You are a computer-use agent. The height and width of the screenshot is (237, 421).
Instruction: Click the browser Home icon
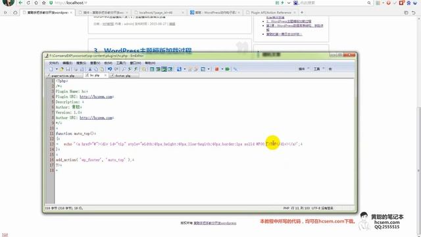click(x=36, y=3)
